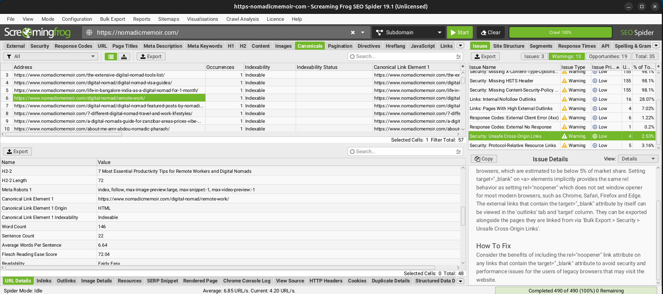Filter by Opportunities: 19
Image resolution: width=663 pixels, height=294 pixels.
[x=608, y=57]
